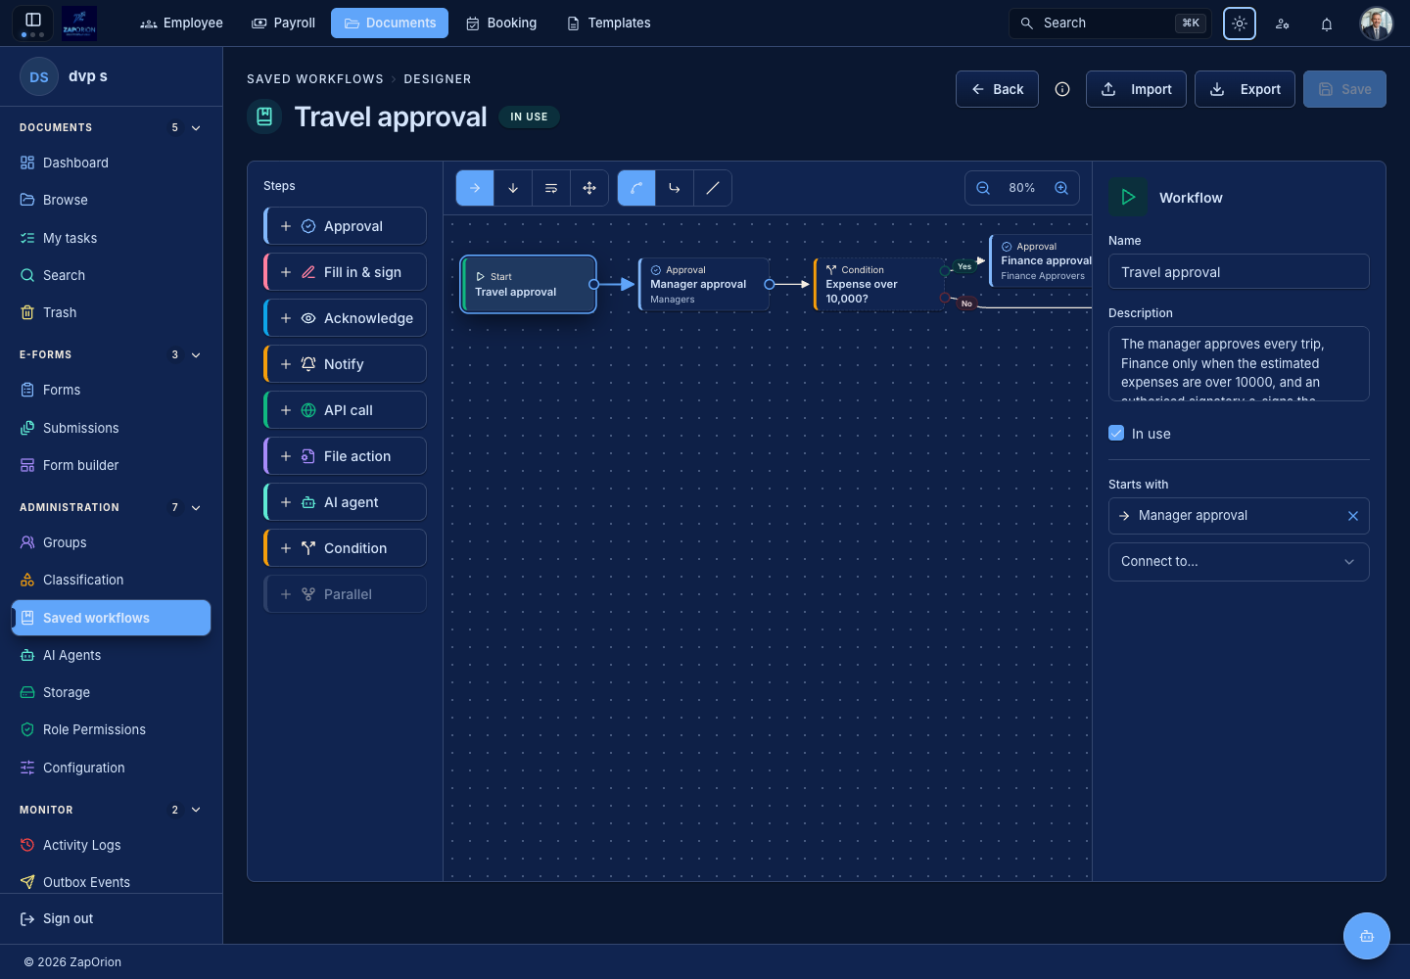Open the Employee top menu
Viewport: 1410px width, 979px height.
pos(181,23)
